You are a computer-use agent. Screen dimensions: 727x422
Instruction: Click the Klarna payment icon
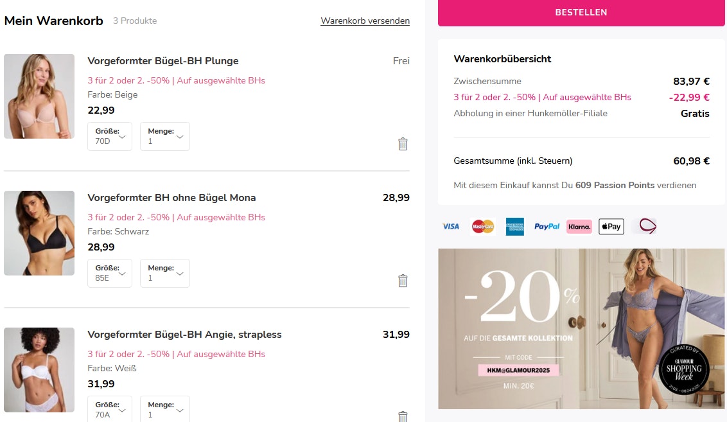(579, 226)
